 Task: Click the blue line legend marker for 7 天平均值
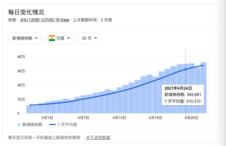[x=52, y=125]
